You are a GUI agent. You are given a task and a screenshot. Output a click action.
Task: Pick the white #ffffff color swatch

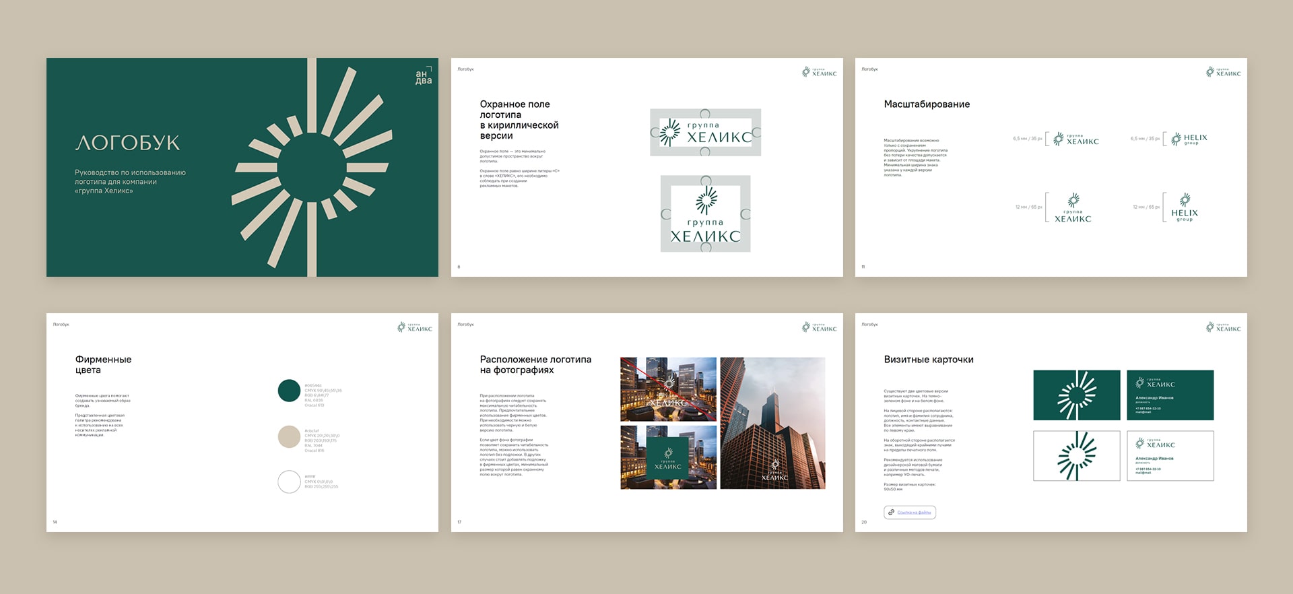tap(289, 482)
